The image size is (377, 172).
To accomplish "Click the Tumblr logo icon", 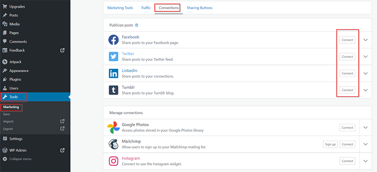I will pos(113,90).
